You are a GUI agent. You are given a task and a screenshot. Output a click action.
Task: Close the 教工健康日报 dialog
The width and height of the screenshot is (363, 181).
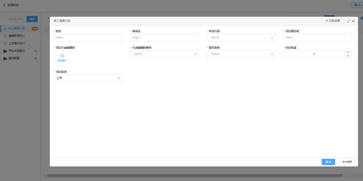click(353, 21)
